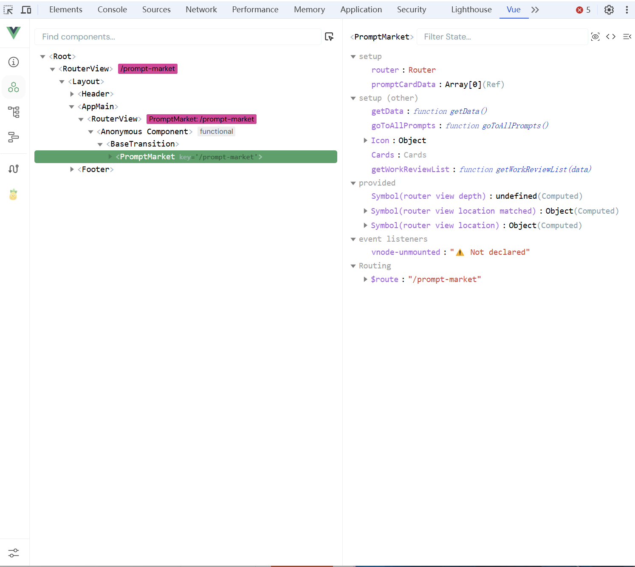Open DevTools more options menu
635x567 pixels.
tap(627, 10)
